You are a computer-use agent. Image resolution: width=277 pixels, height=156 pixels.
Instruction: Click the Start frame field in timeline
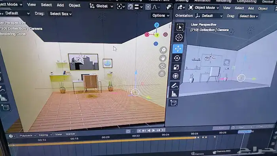click(x=246, y=127)
